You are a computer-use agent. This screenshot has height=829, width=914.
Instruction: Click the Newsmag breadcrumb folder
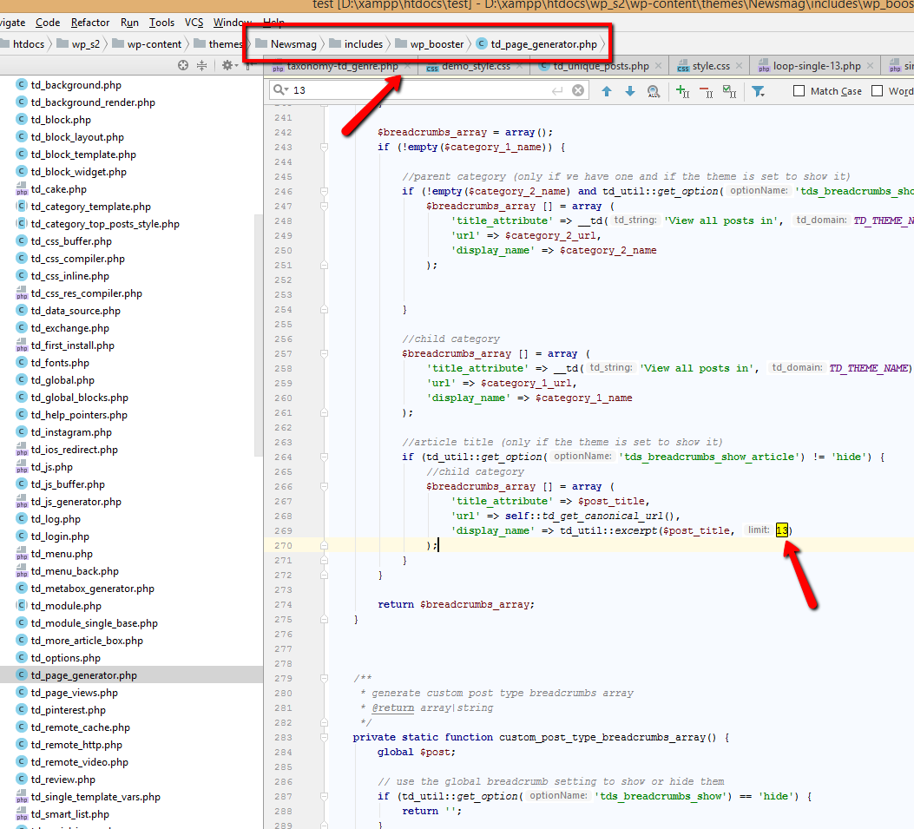click(286, 44)
